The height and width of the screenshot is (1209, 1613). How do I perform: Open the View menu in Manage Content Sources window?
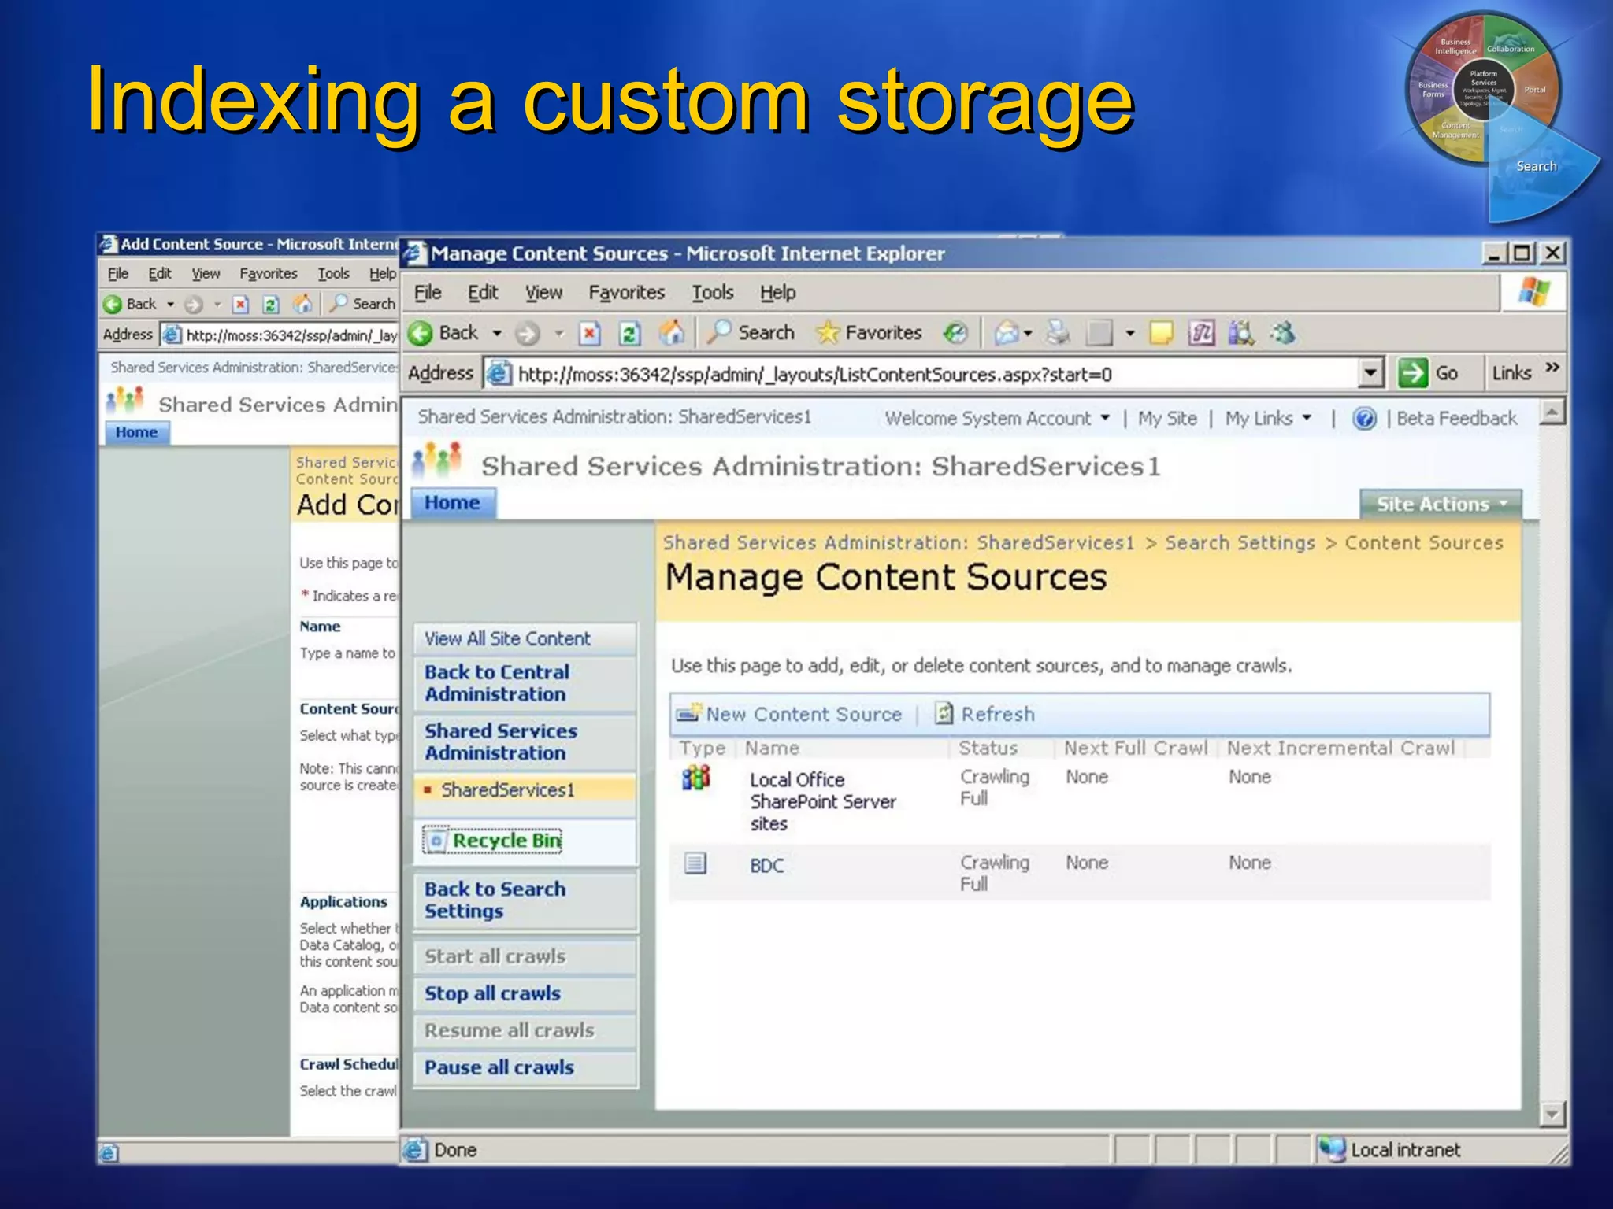[x=544, y=292]
